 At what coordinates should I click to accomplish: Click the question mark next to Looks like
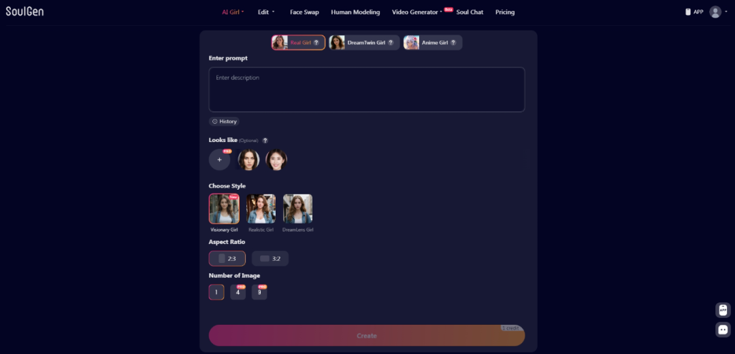click(265, 141)
